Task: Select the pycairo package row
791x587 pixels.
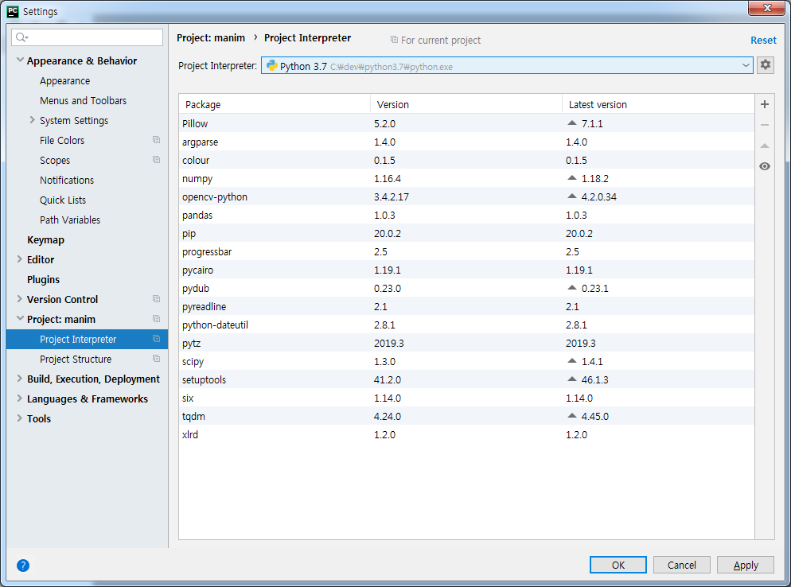Action: tap(466, 270)
